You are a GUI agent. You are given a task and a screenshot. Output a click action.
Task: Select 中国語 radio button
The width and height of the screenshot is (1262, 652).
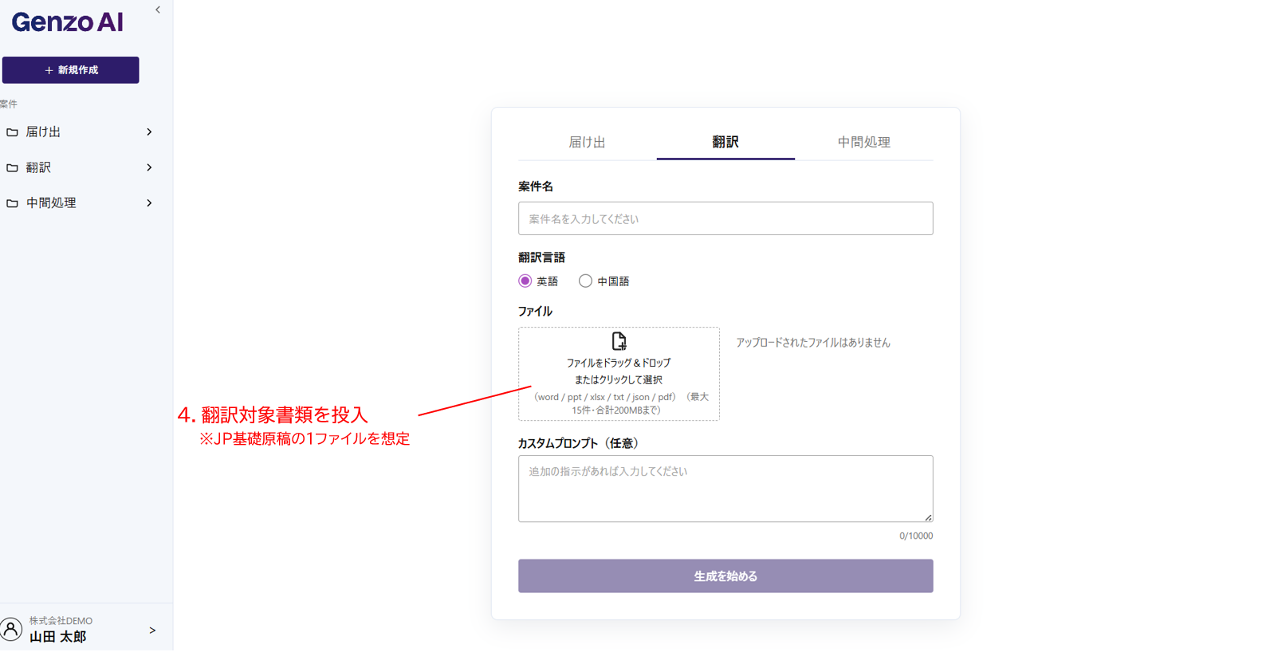pyautogui.click(x=585, y=281)
